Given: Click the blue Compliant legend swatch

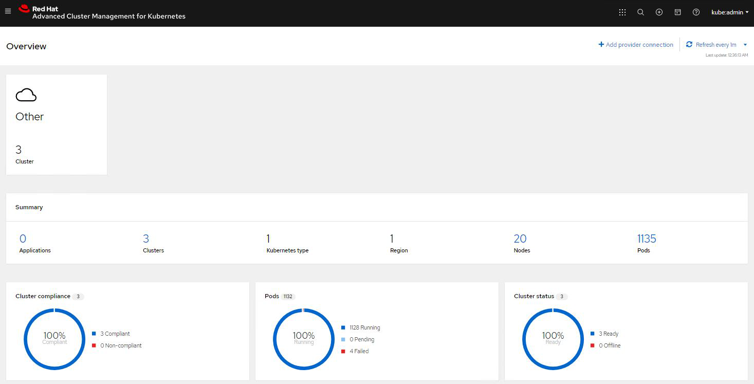Looking at the screenshot, I should [94, 334].
